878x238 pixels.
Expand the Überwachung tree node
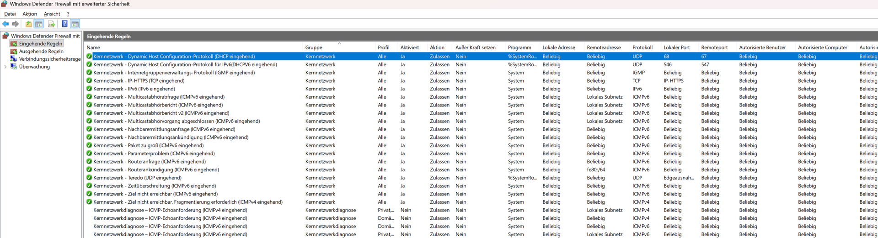[x=5, y=67]
